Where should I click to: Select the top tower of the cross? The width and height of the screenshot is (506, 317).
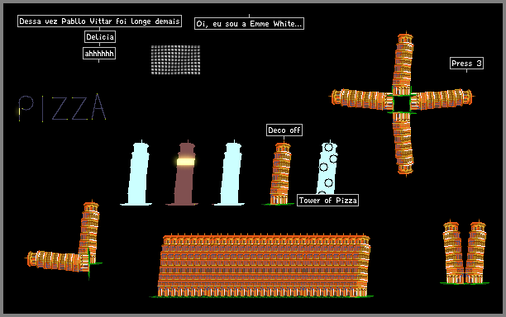click(x=403, y=64)
